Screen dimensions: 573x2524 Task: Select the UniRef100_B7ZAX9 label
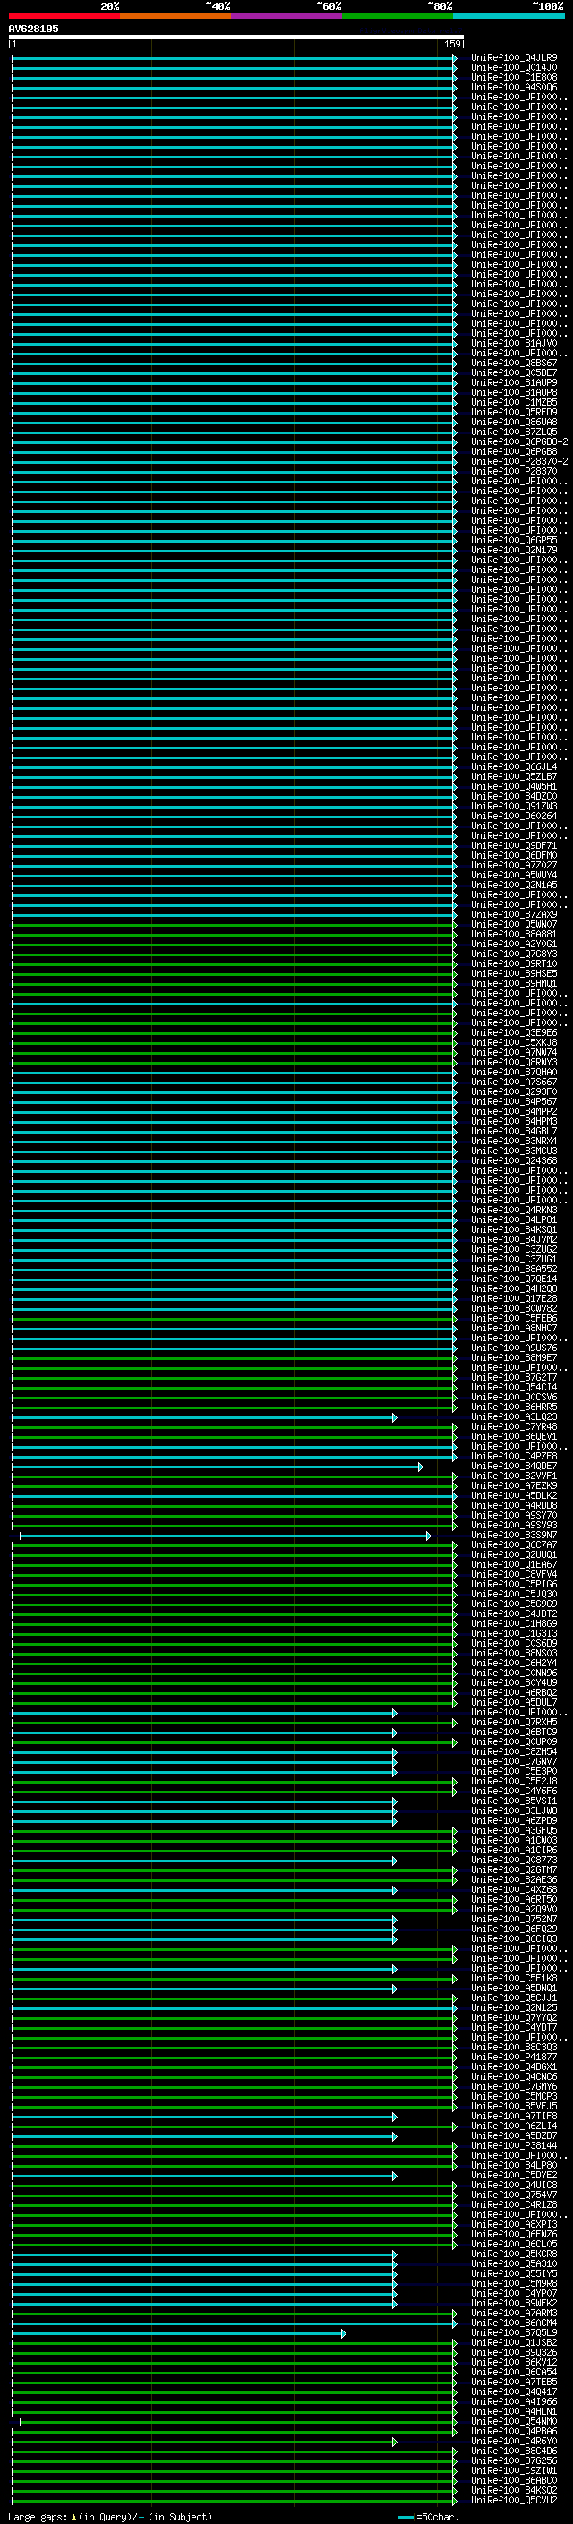tap(513, 915)
